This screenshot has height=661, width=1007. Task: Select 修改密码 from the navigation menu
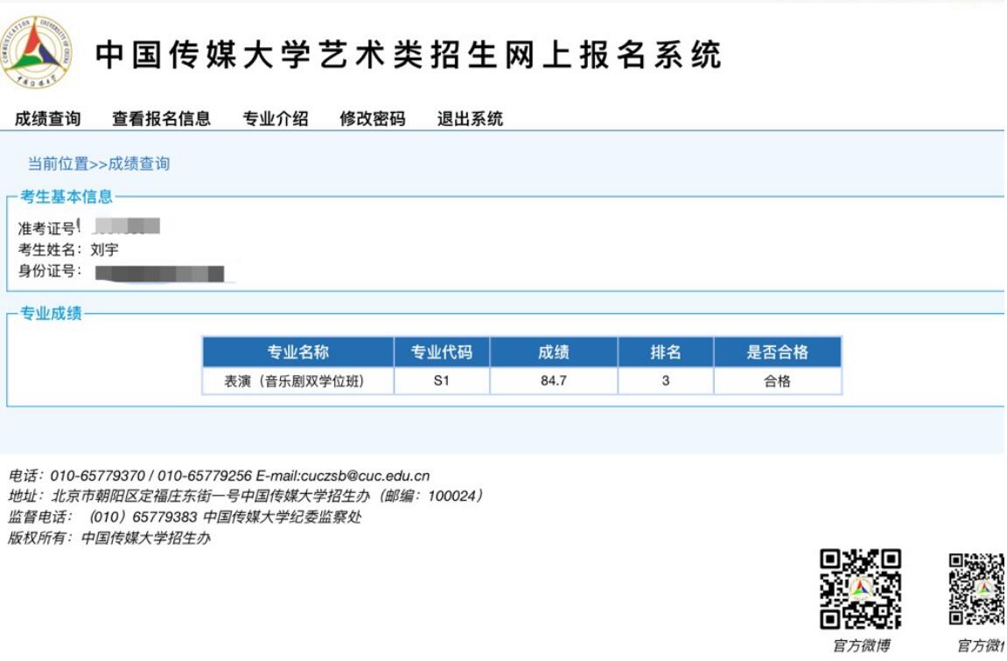372,120
